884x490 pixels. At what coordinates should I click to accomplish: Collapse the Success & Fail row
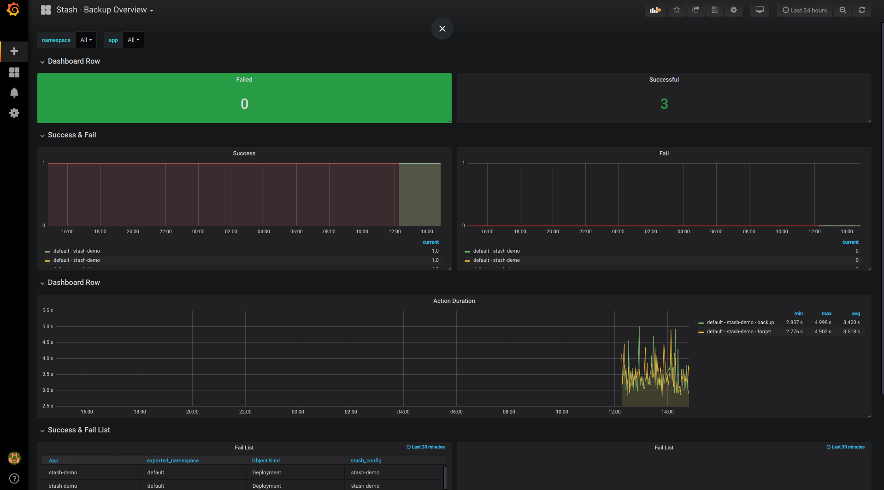(68, 135)
